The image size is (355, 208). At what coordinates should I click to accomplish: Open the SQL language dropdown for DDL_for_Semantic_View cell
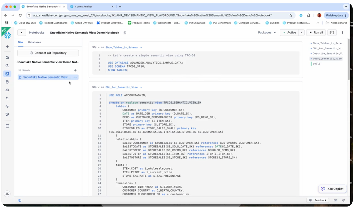[x=96, y=87]
